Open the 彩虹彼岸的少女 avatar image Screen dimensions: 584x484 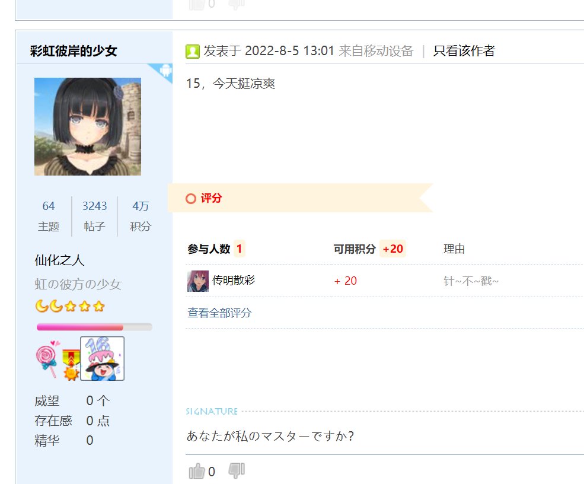point(88,127)
